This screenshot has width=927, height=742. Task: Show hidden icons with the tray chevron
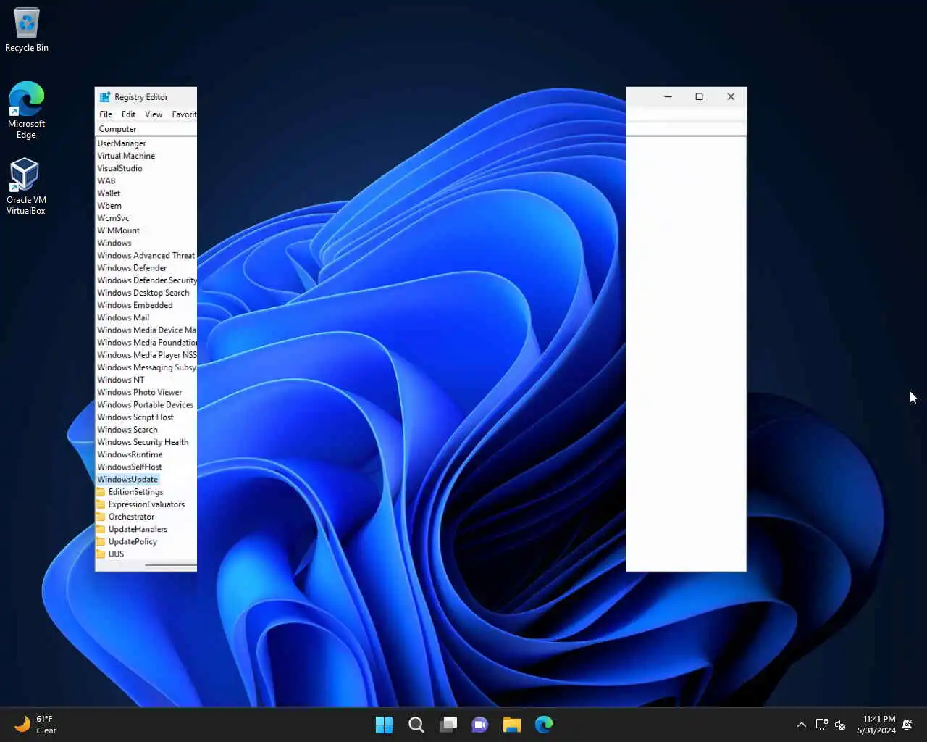tap(801, 725)
